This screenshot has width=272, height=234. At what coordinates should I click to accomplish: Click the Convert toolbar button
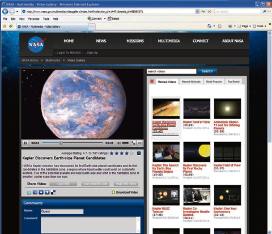(x=95, y=19)
